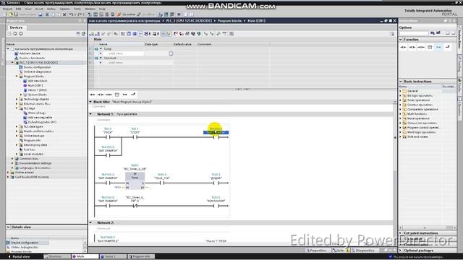This screenshot has height=260, width=463.
Task: Expand Comparator operations folder
Action: tap(401, 109)
